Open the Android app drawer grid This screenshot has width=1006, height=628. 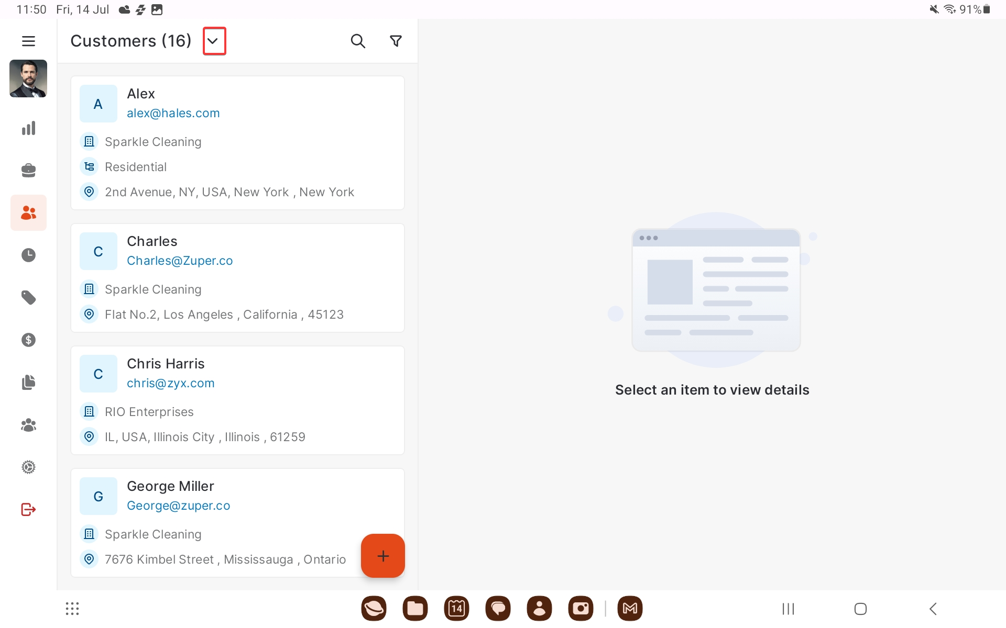click(72, 609)
